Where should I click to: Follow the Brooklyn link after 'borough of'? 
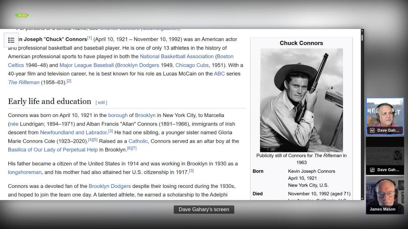(145, 115)
